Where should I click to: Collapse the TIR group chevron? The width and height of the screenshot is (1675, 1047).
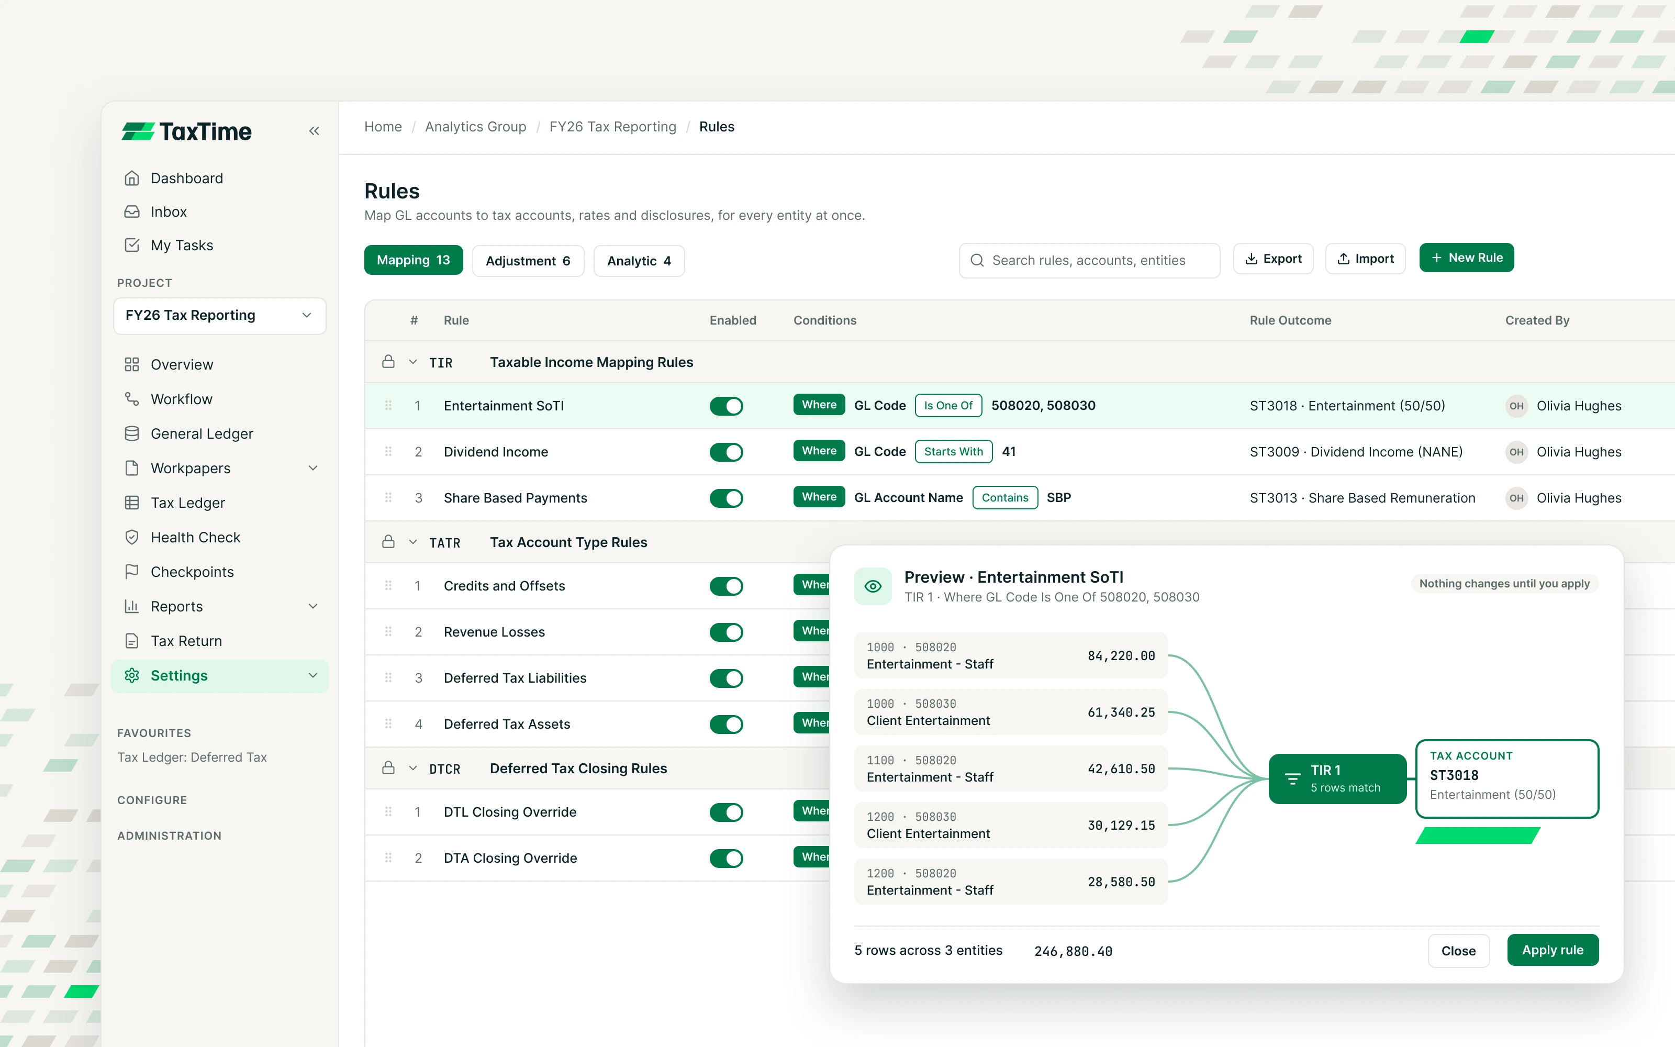413,362
